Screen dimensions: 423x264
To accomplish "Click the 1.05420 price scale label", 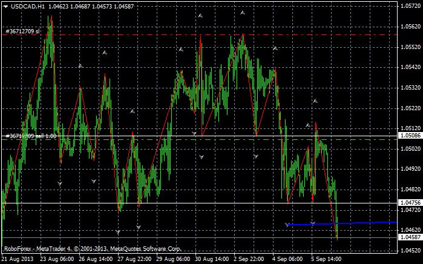I will [410, 67].
